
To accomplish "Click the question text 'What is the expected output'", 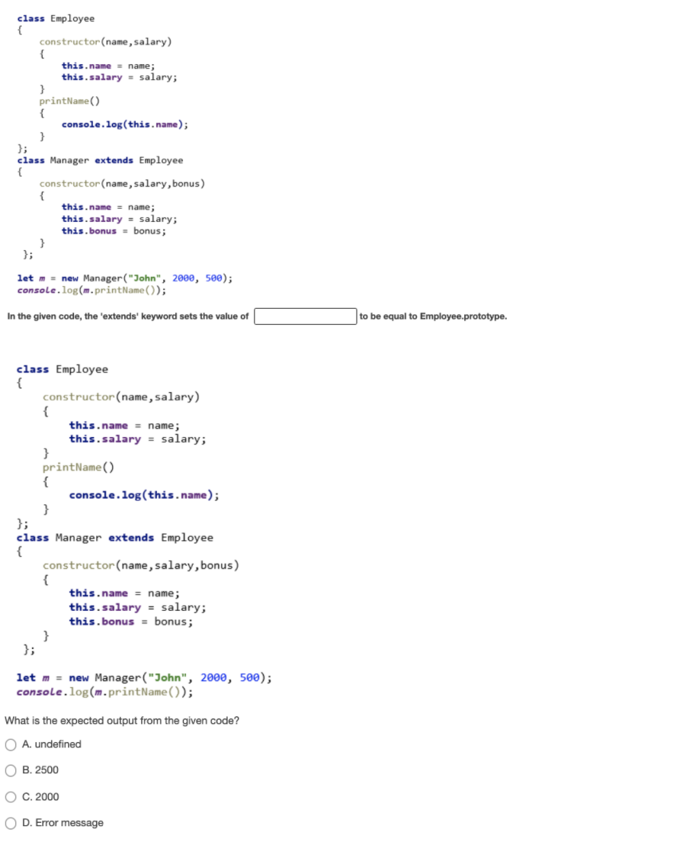I will coord(122,721).
